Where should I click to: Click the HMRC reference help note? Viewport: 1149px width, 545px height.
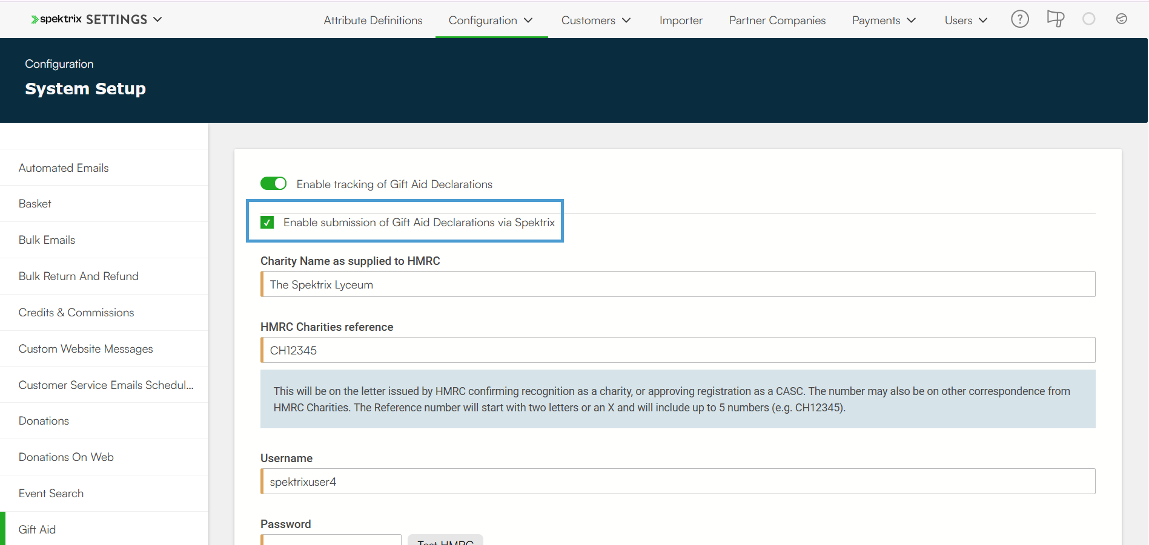point(678,399)
